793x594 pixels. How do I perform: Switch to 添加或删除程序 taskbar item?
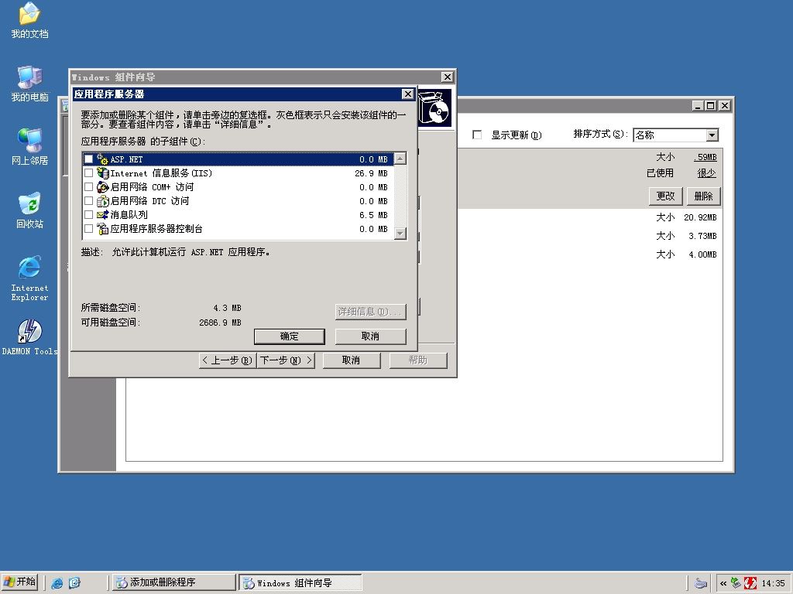pos(173,582)
